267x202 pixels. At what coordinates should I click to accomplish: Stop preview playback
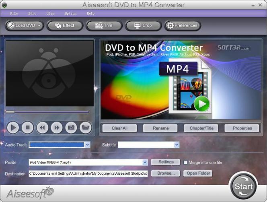coord(28,127)
